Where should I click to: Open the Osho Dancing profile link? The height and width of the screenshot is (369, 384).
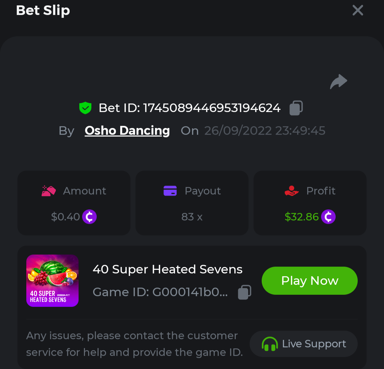tap(127, 130)
